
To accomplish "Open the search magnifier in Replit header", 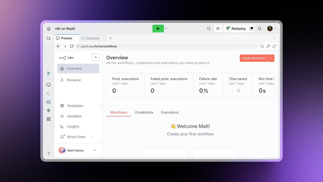I will (209, 29).
